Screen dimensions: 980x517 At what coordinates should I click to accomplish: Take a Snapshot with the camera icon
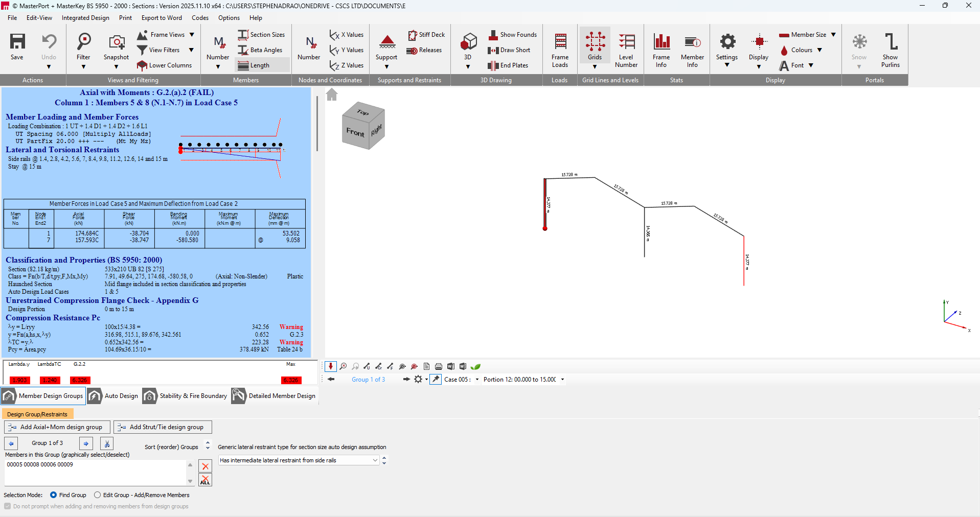pyautogui.click(x=117, y=42)
